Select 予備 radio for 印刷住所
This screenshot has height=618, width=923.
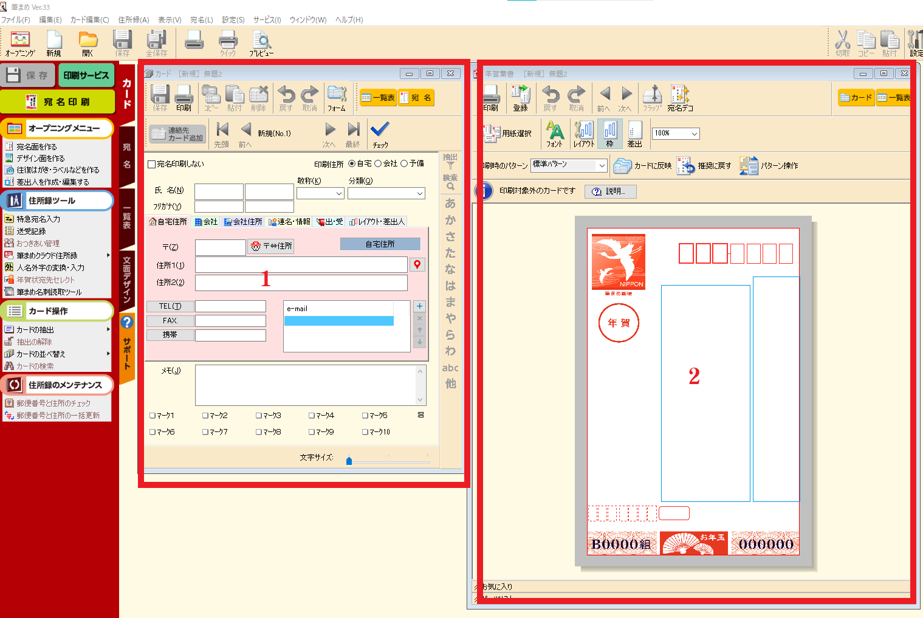coord(404,163)
